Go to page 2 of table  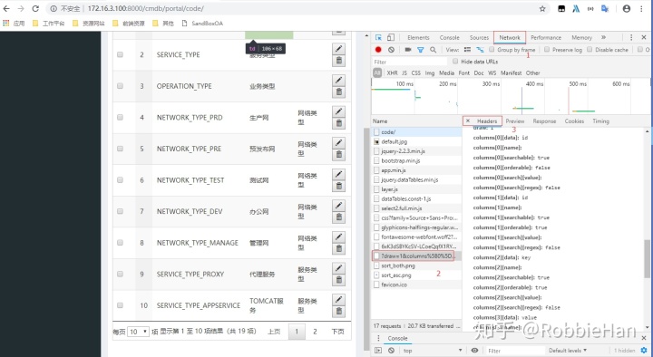[x=315, y=332]
